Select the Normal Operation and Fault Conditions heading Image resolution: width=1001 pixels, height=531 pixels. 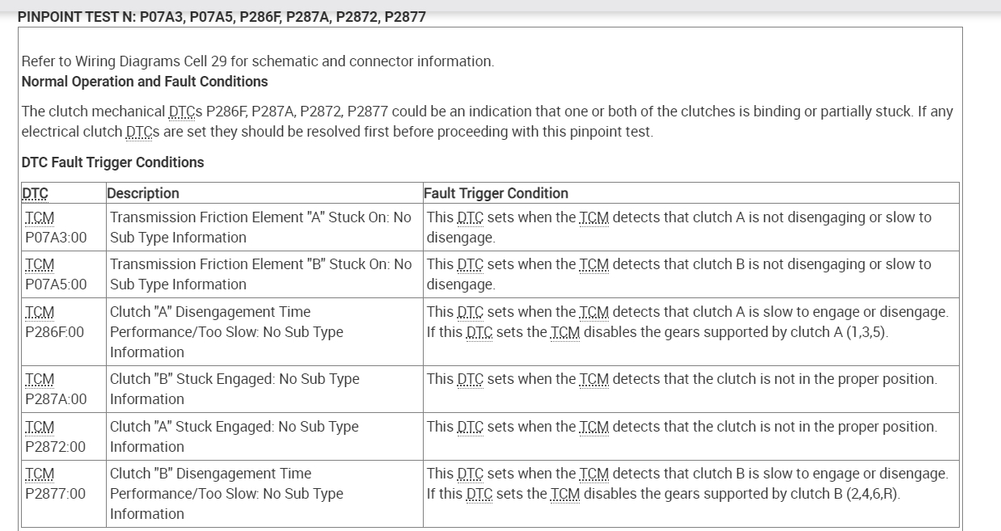(145, 82)
